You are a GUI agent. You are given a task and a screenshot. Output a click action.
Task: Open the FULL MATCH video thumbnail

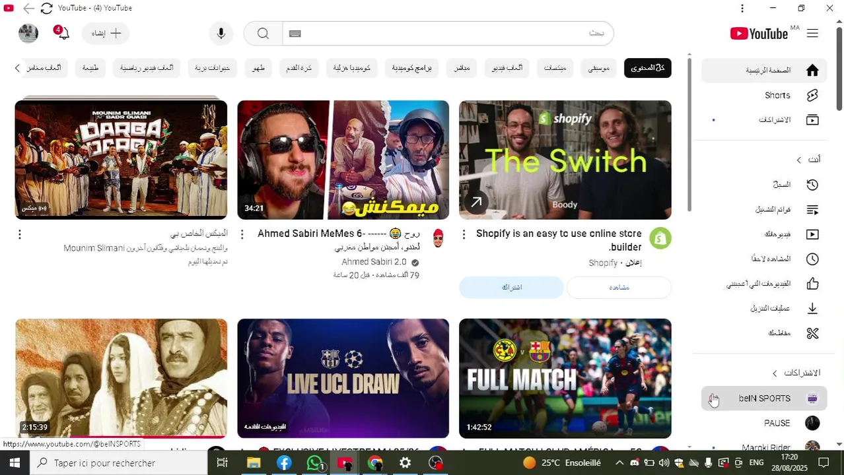[x=565, y=378]
